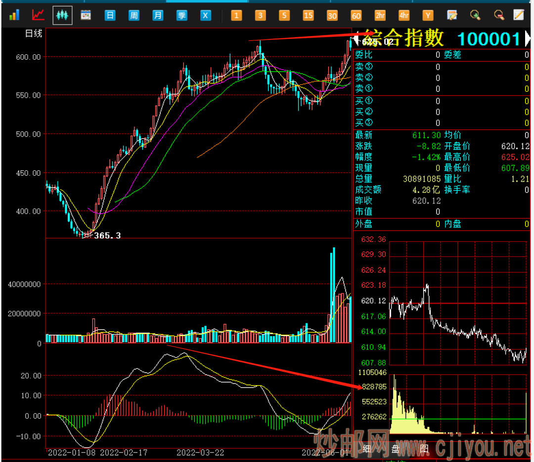
Task: Click the bar chart icon in toolbar
Action: coord(14,15)
